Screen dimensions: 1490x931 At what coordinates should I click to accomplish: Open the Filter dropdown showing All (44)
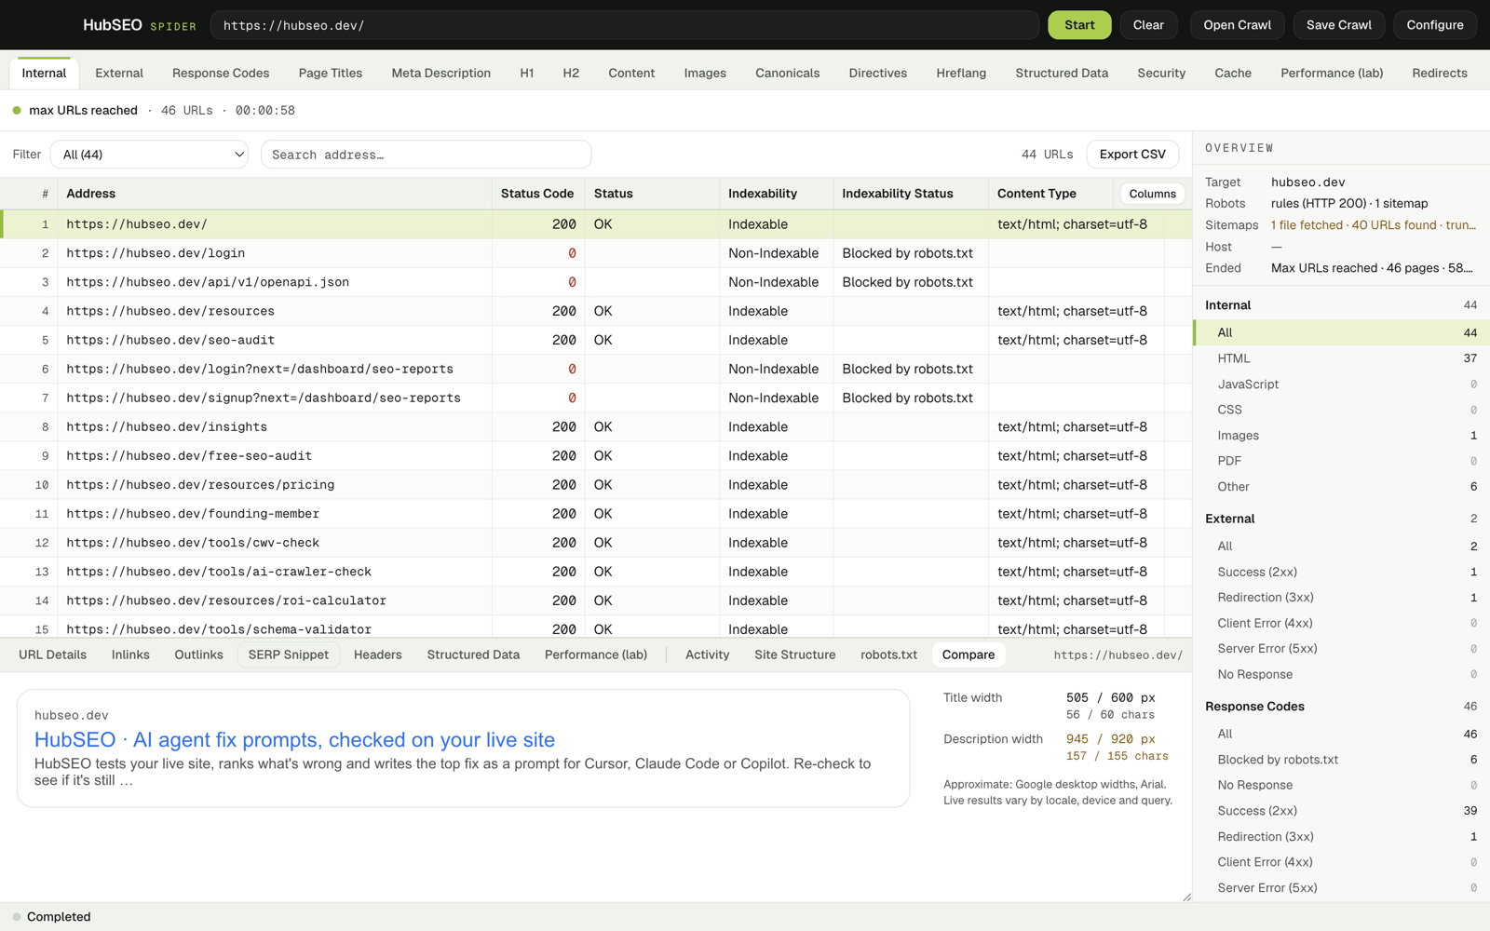tap(149, 155)
